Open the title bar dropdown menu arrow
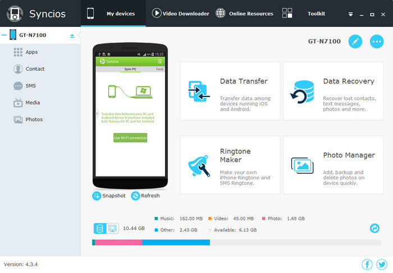 click(x=350, y=13)
